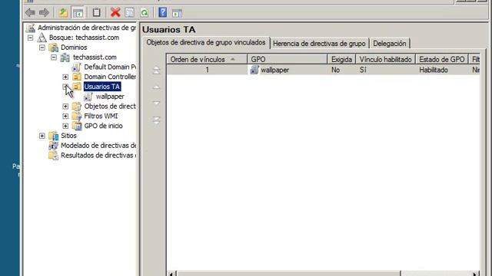
Task: Click the wallpaper name in the GPO column
Action: tap(275, 70)
